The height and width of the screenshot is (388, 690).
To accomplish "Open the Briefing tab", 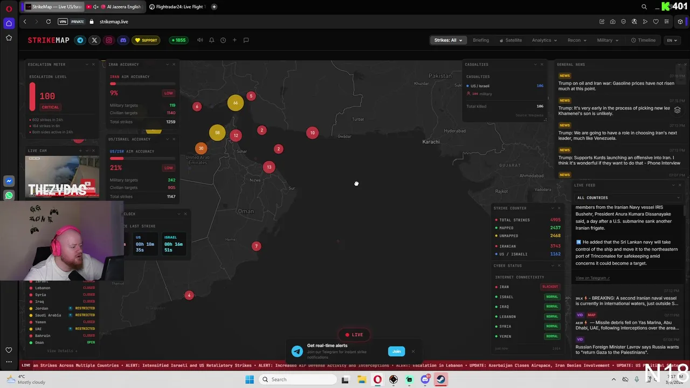I will click(481, 40).
